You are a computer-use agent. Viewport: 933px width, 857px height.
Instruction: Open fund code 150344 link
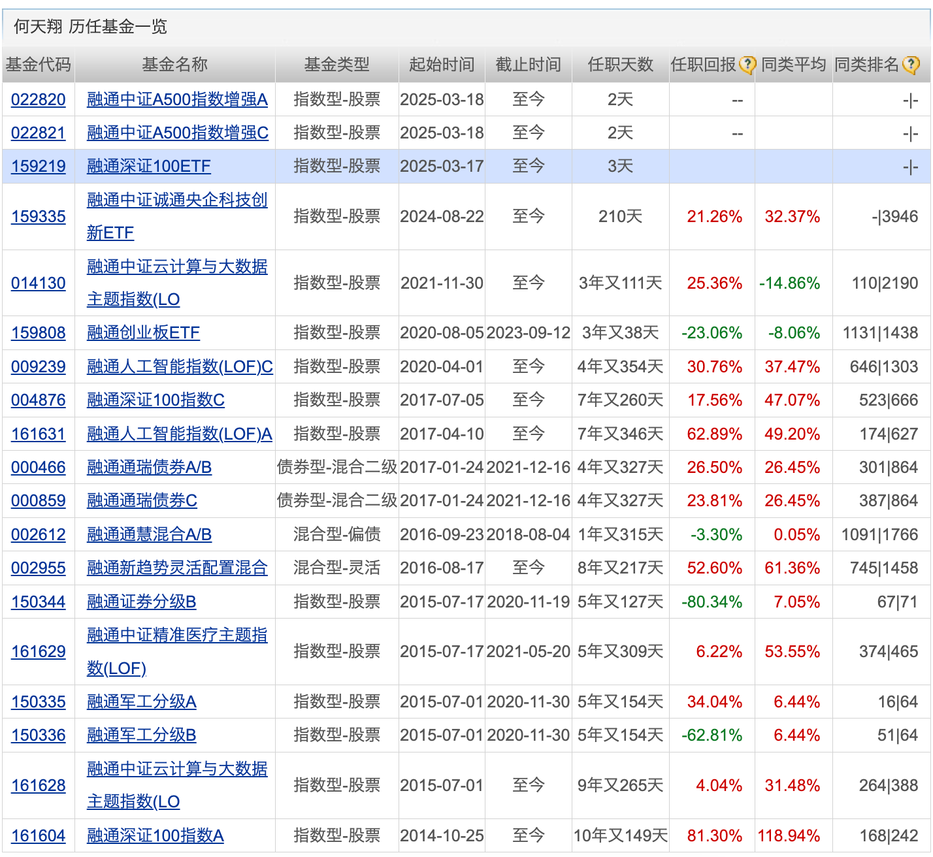39,602
